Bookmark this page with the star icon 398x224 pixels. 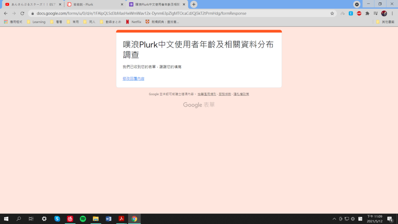[332, 14]
